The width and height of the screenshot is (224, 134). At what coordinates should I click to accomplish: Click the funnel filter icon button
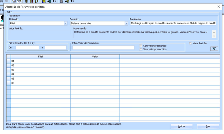pyautogui.click(x=214, y=49)
